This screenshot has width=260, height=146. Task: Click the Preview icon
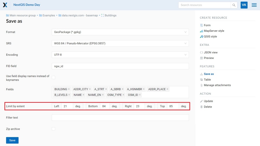tap(201, 58)
